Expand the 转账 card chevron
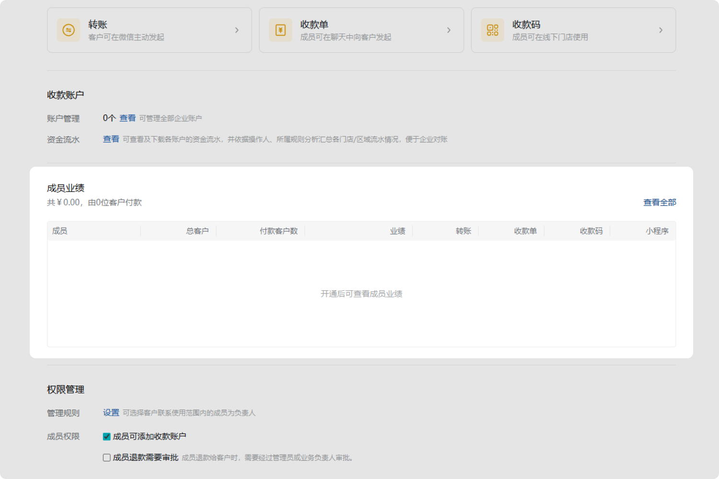 237,30
